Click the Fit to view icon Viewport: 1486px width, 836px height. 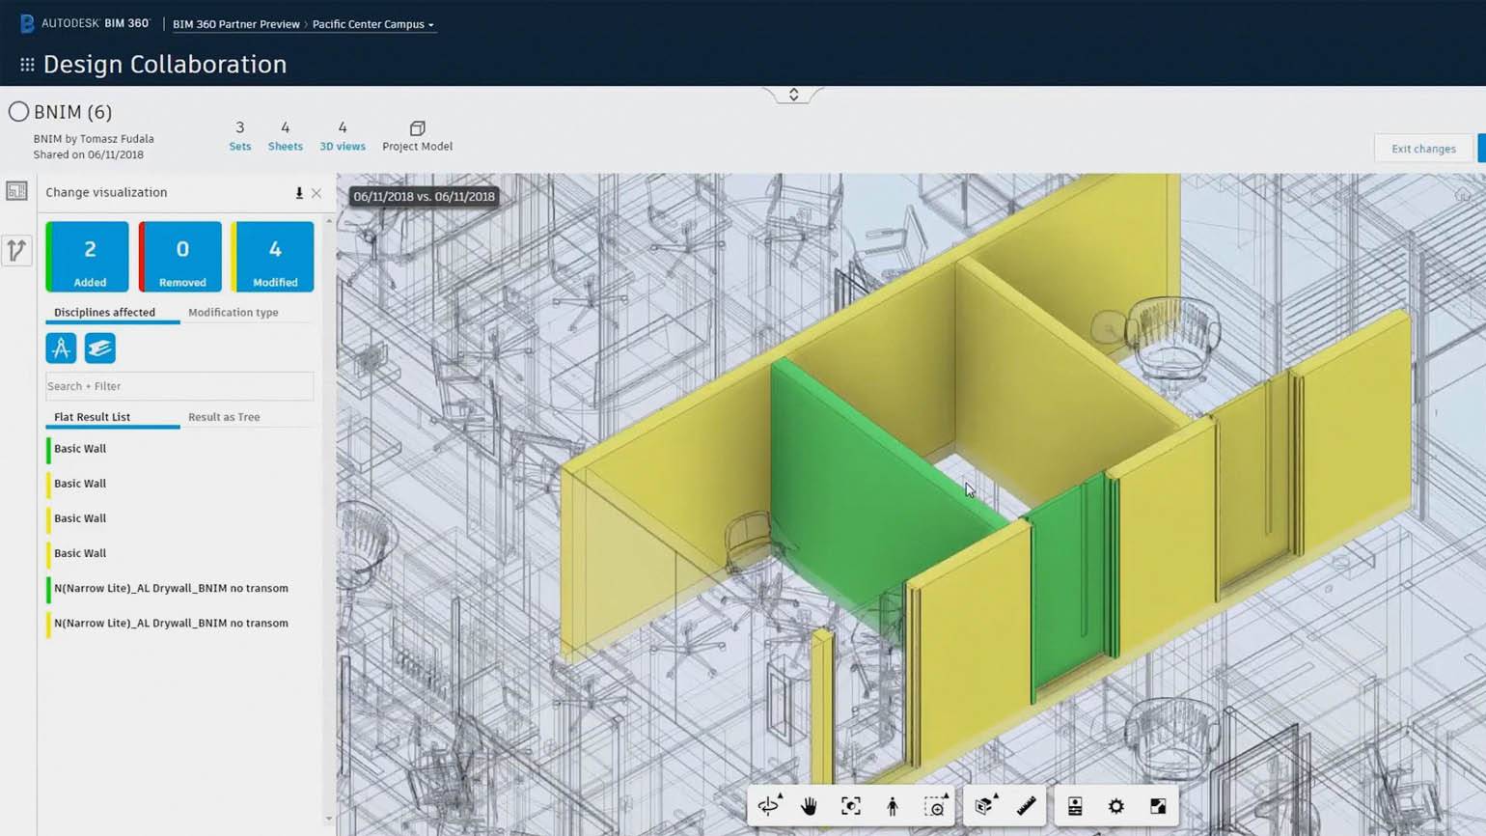click(850, 806)
